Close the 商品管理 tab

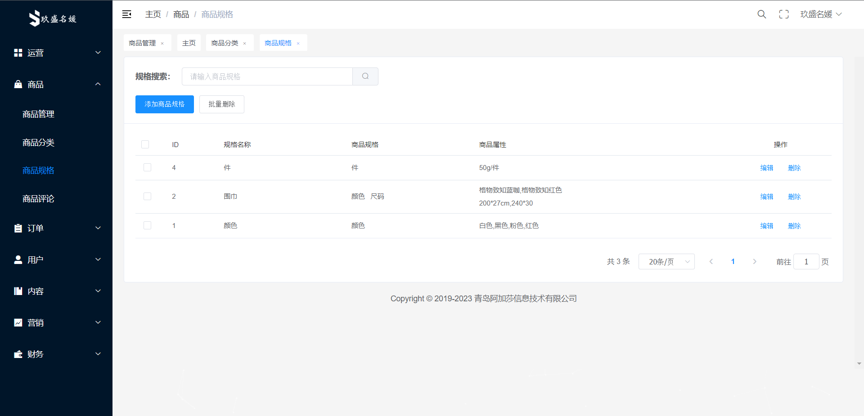[x=162, y=44]
